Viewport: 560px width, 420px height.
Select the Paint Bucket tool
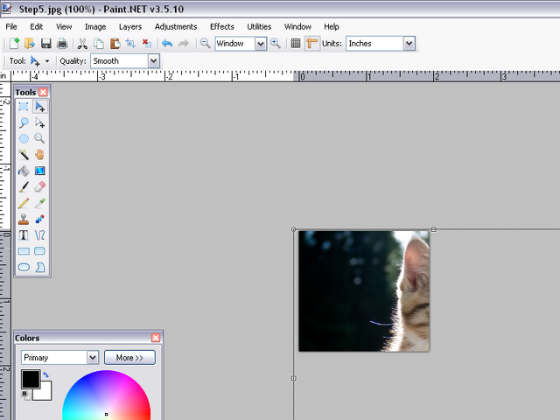(24, 171)
